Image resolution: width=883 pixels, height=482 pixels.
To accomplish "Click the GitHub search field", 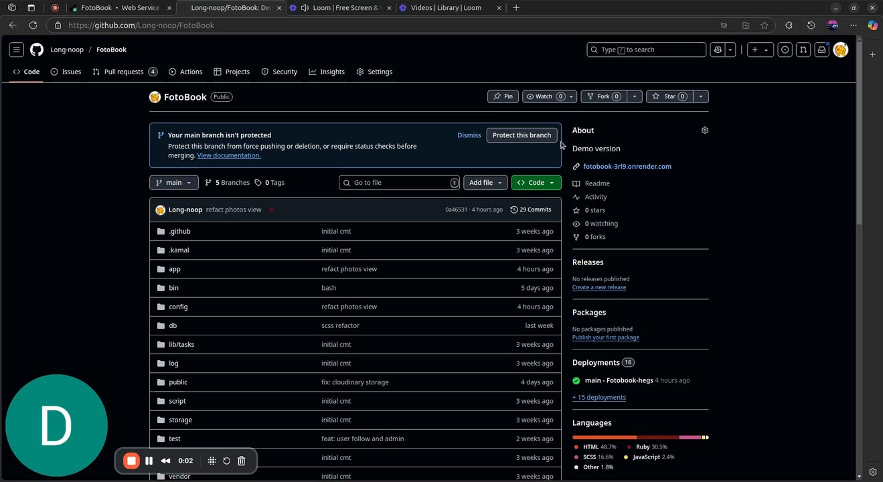I will (646, 50).
